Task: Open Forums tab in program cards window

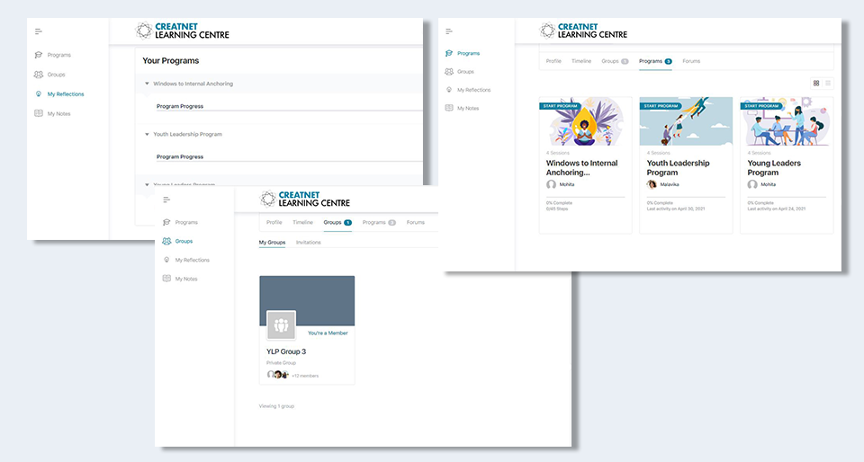Action: [x=691, y=61]
